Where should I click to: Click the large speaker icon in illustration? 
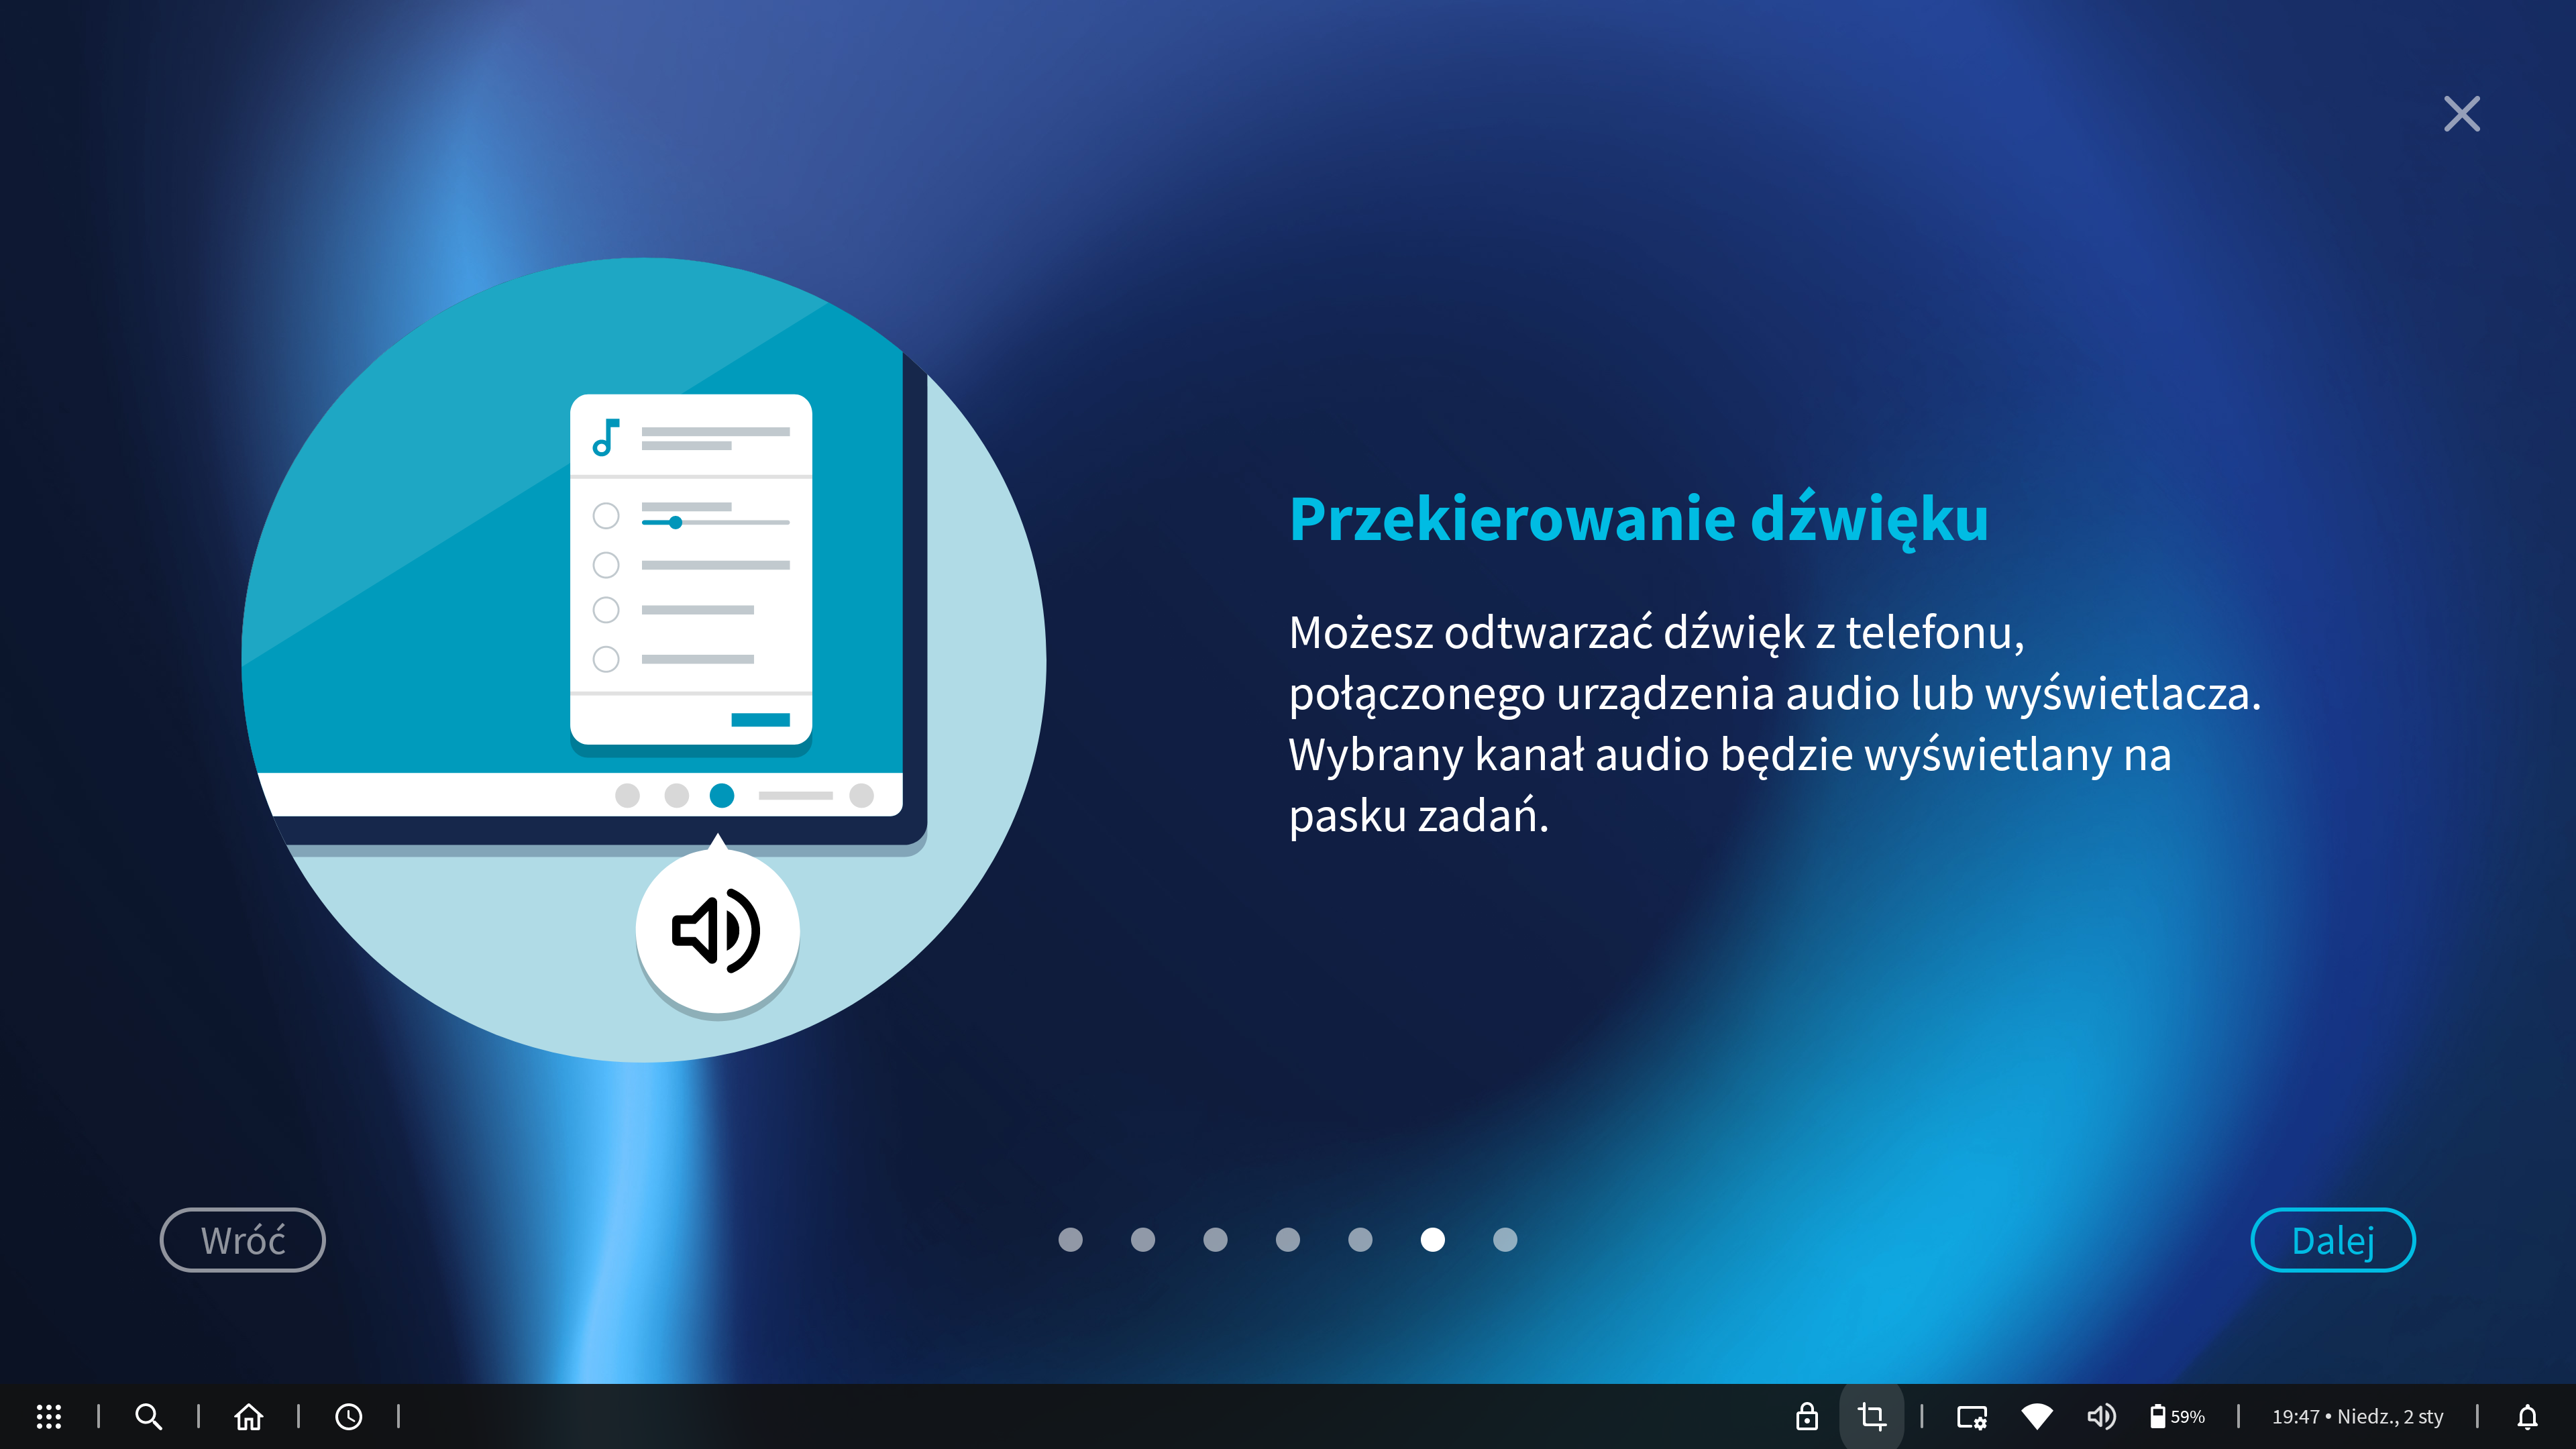click(717, 931)
